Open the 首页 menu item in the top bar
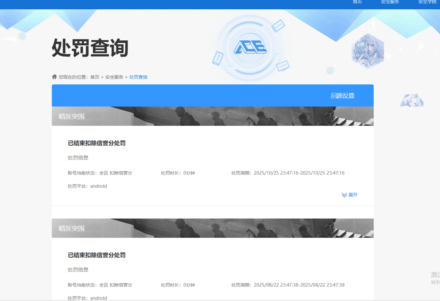Image resolution: width=440 pixels, height=301 pixels. tap(357, 2)
